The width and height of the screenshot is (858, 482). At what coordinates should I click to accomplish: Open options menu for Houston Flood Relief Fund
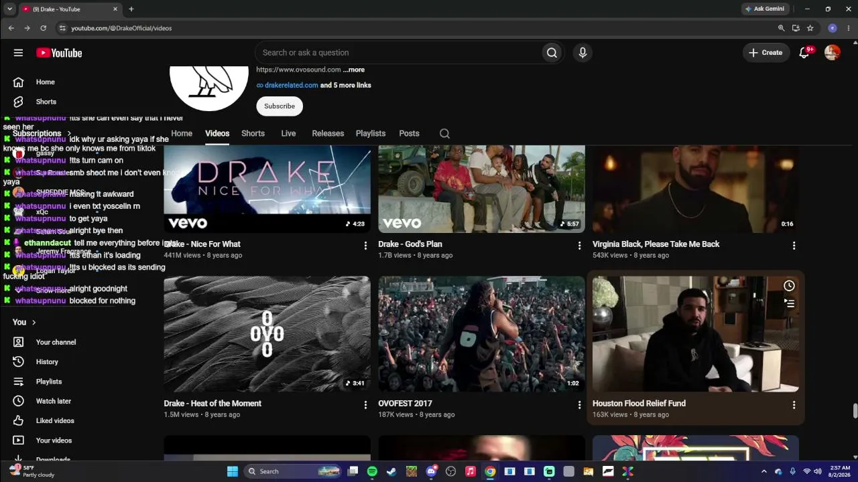tap(794, 405)
